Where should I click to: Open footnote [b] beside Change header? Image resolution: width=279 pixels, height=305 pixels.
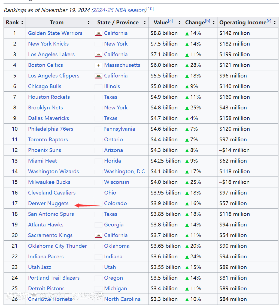208,21
